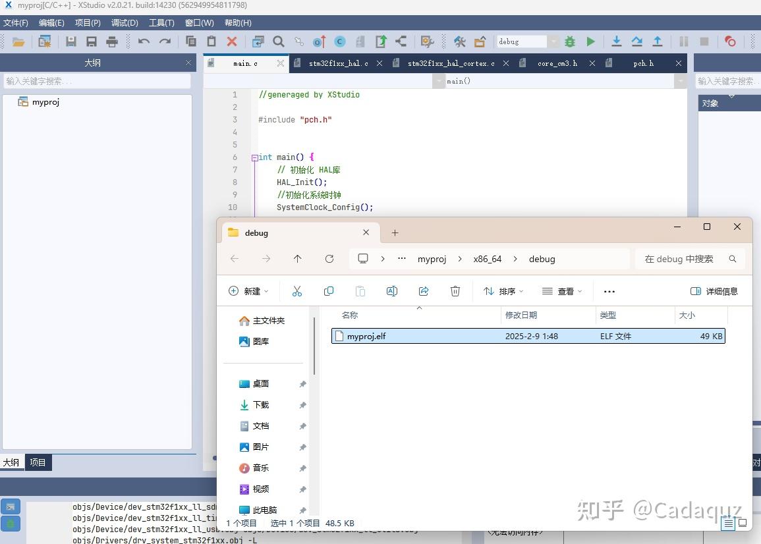
Task: Cut the selected file in Explorer
Action: (x=297, y=291)
